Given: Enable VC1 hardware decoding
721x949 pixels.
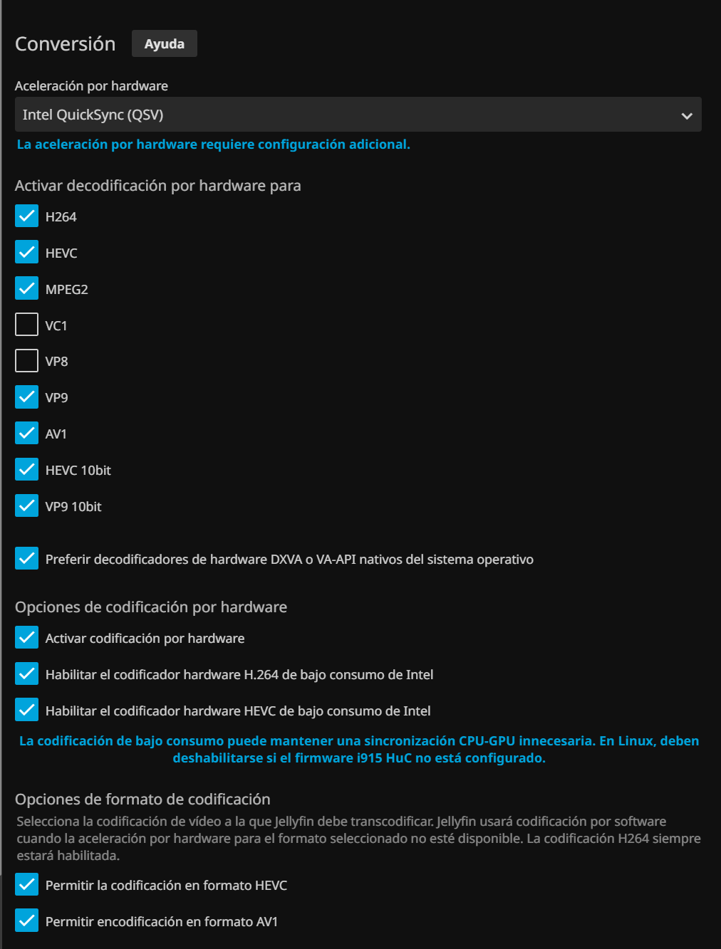Looking at the screenshot, I should coord(27,325).
